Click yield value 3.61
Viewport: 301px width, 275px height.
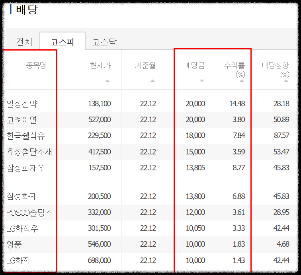[x=238, y=213]
